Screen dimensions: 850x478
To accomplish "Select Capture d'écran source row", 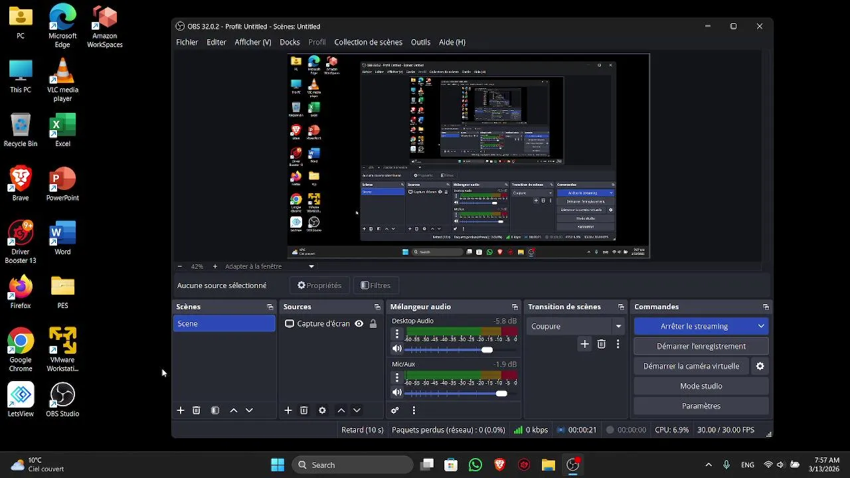I will 331,324.
